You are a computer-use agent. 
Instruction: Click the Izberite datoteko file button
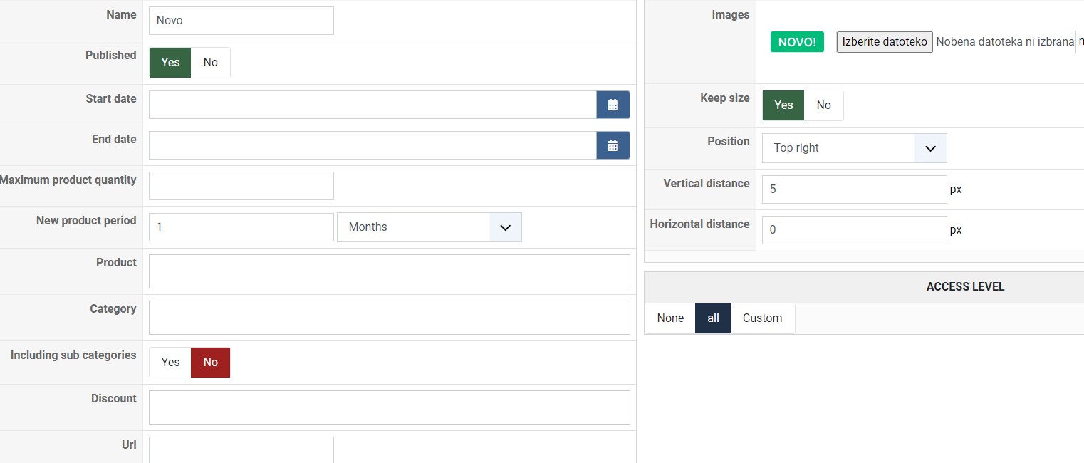(x=885, y=42)
